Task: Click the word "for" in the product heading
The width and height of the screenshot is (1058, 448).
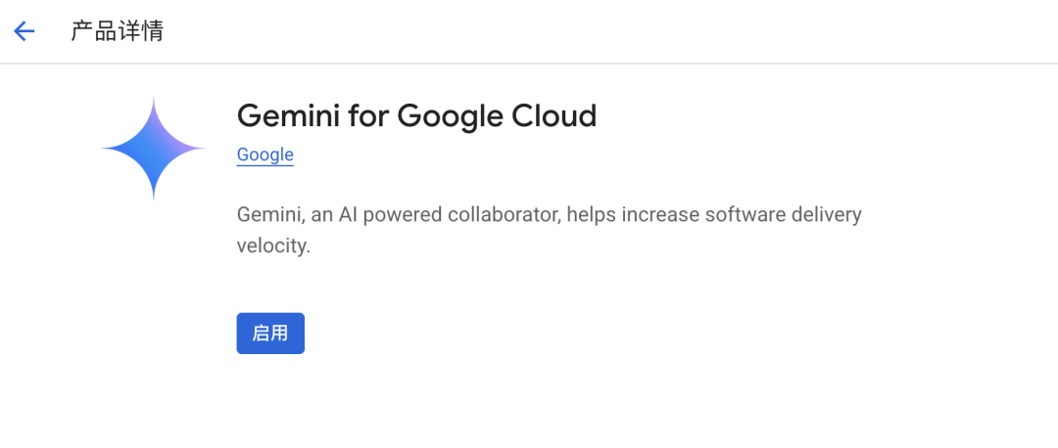Action: click(367, 115)
